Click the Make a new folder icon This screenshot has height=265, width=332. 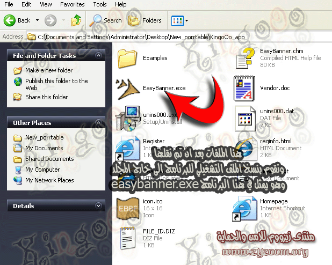(18, 70)
